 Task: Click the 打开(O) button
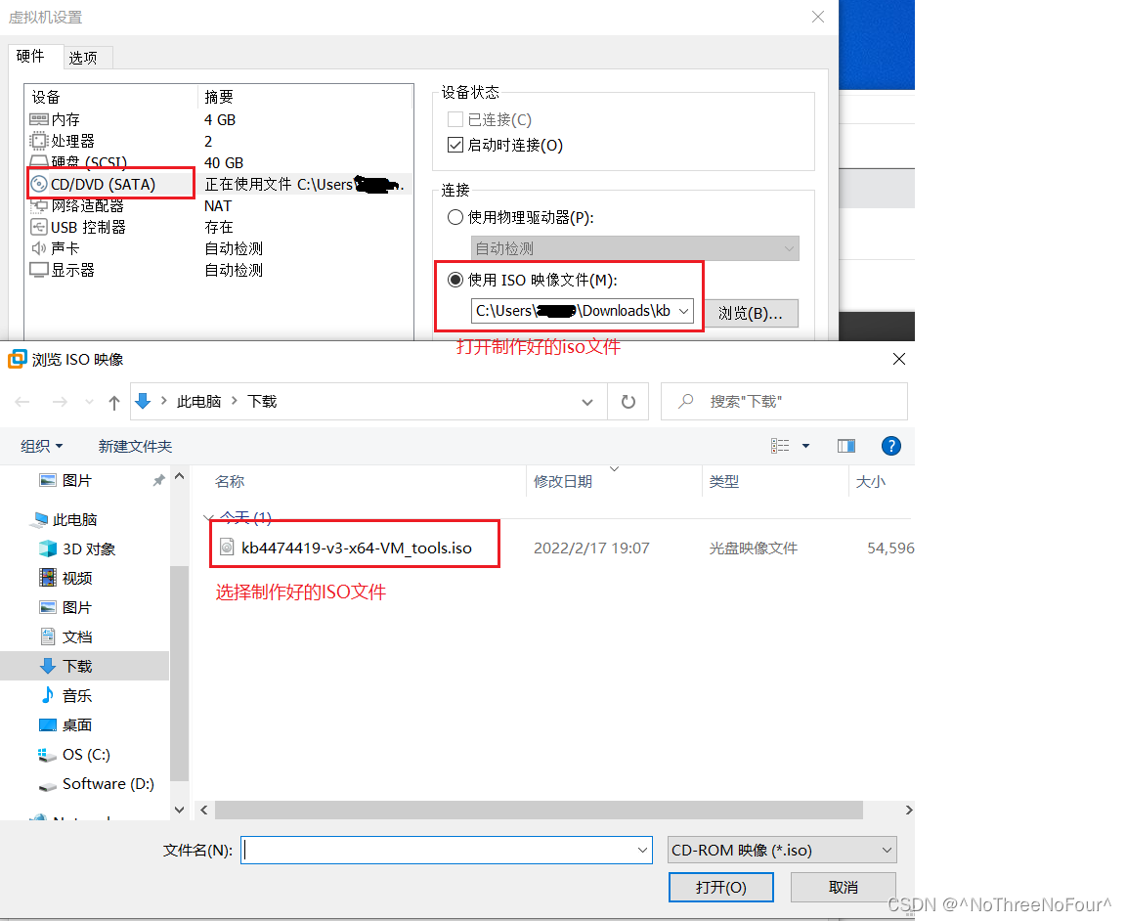coord(721,887)
